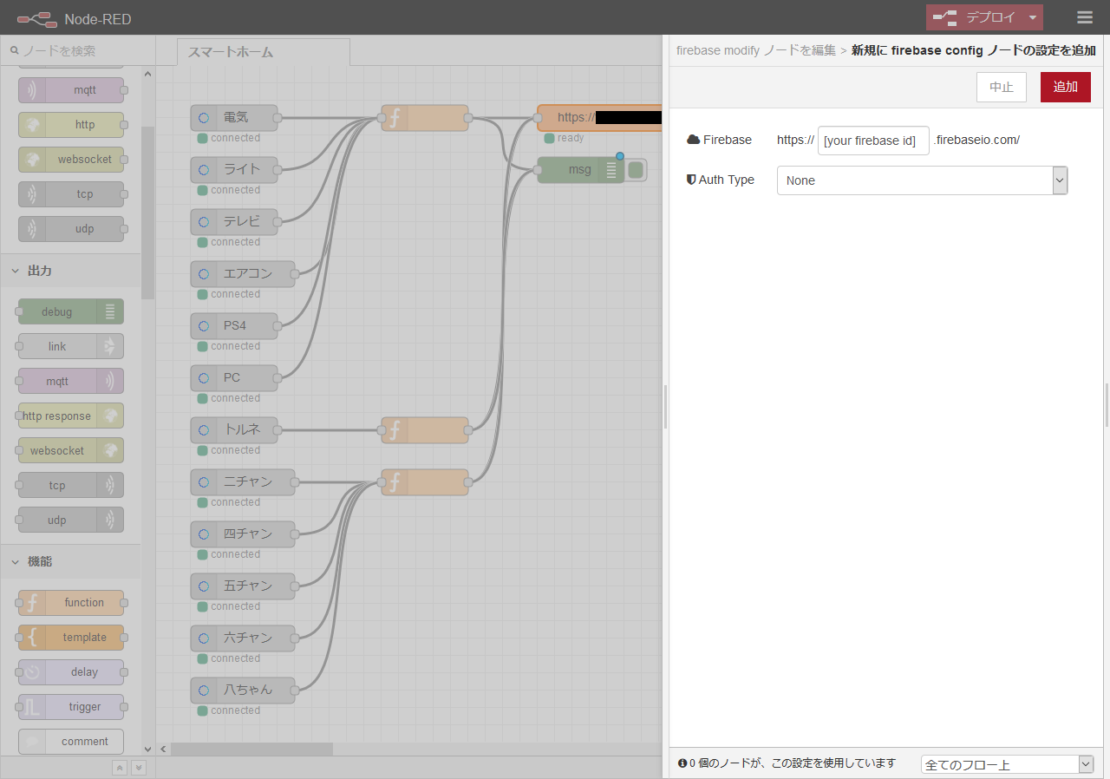Open the deploy options dropdown arrow
This screenshot has height=779, width=1110.
point(1032,17)
